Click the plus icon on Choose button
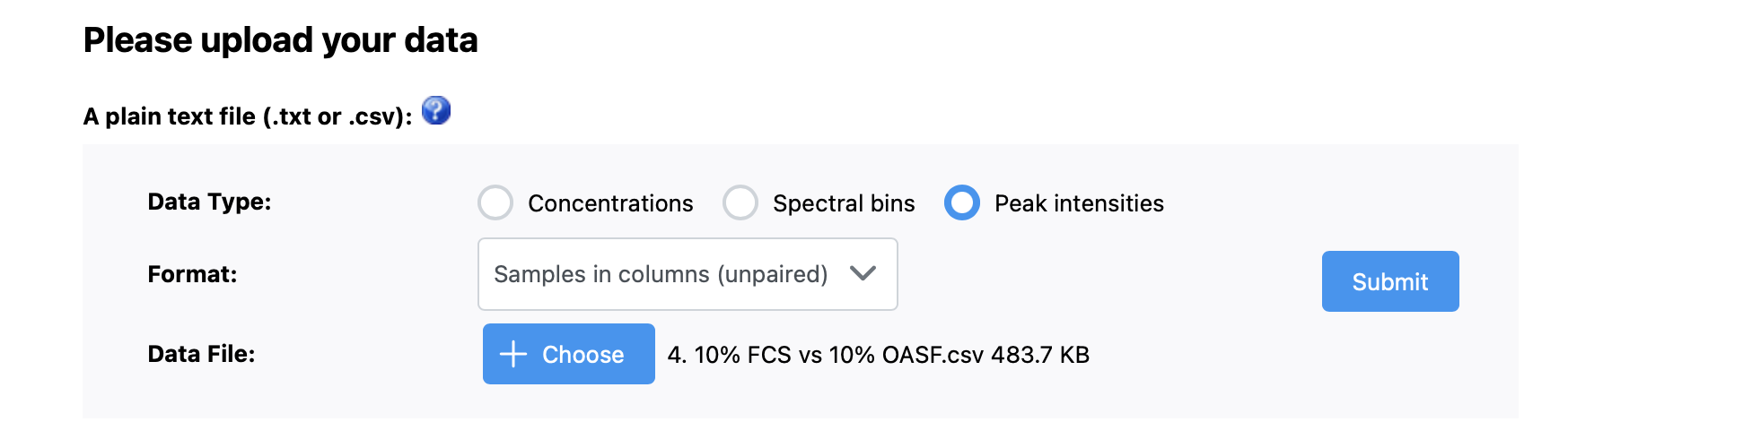Screen dimensions: 1752x439 pyautogui.click(x=512, y=354)
